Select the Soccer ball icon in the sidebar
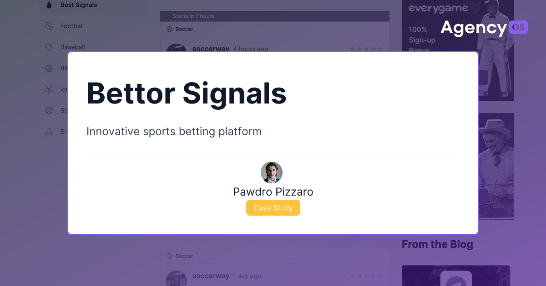Screen dimensions: 546x286 coord(49,110)
